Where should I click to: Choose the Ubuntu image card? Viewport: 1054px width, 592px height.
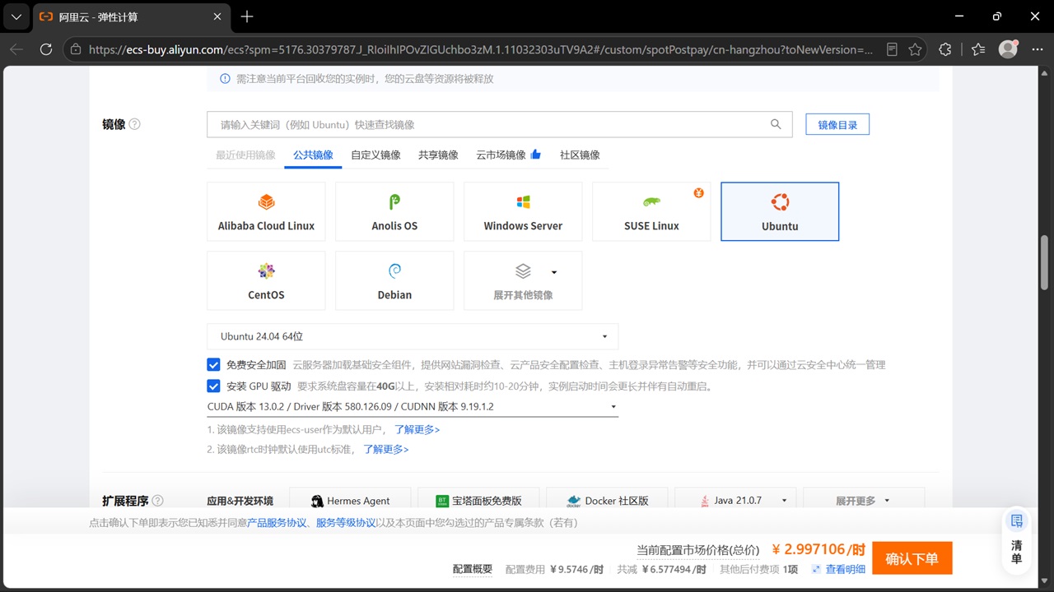coord(780,211)
